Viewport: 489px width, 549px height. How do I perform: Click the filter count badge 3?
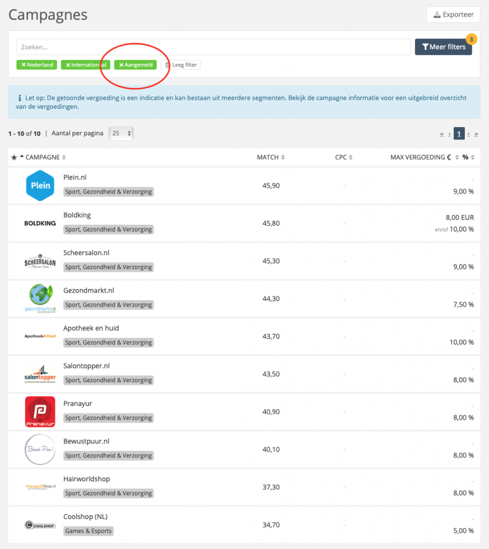point(471,39)
